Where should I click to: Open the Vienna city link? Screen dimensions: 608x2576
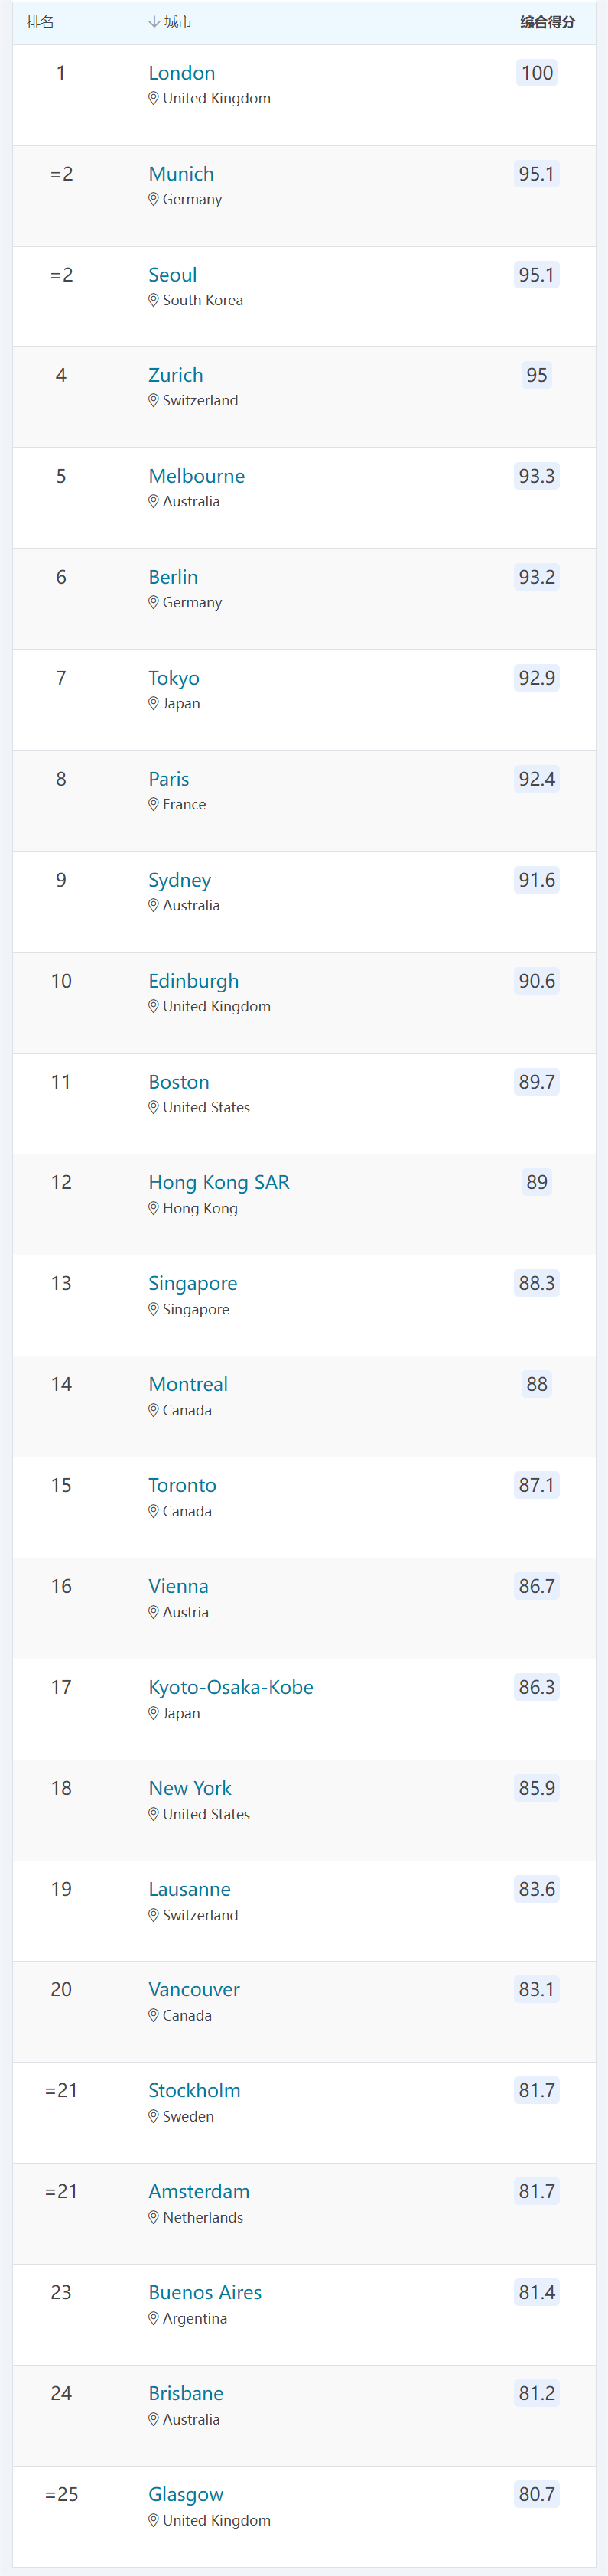[178, 1586]
